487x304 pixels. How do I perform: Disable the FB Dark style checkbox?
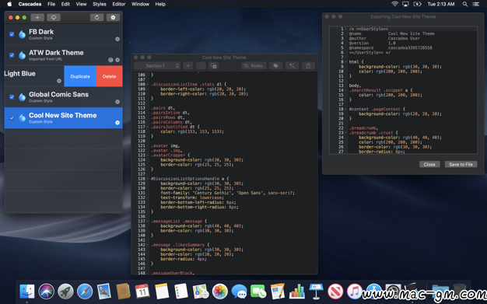point(12,34)
